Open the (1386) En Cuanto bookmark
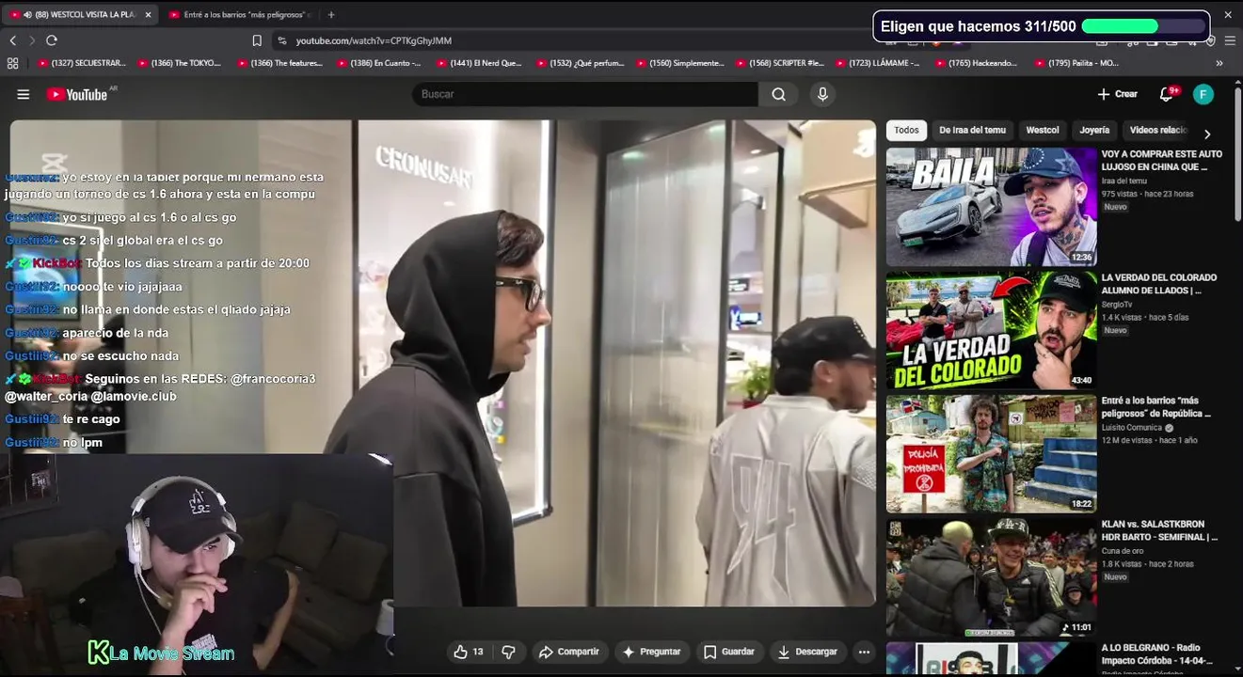Viewport: 1243px width, 677px height. pyautogui.click(x=379, y=63)
